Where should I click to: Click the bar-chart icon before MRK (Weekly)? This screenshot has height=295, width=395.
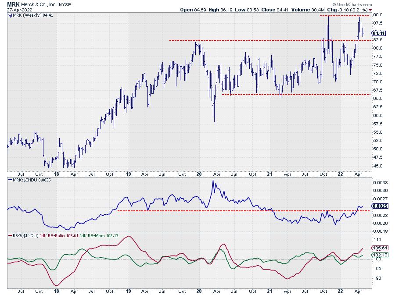click(x=11, y=15)
